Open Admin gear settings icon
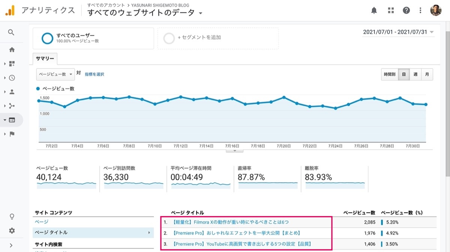This screenshot has height=252, width=450. (12, 231)
